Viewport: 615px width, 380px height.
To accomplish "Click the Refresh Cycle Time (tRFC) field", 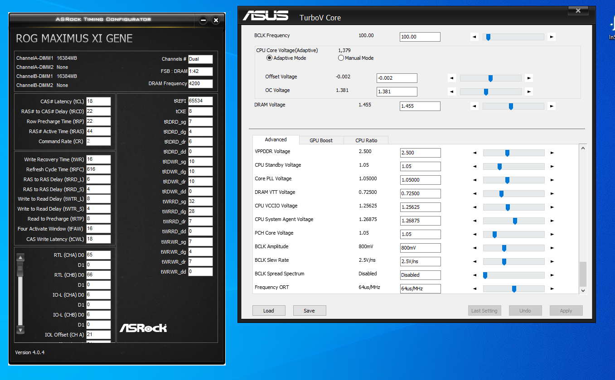I will click(98, 169).
